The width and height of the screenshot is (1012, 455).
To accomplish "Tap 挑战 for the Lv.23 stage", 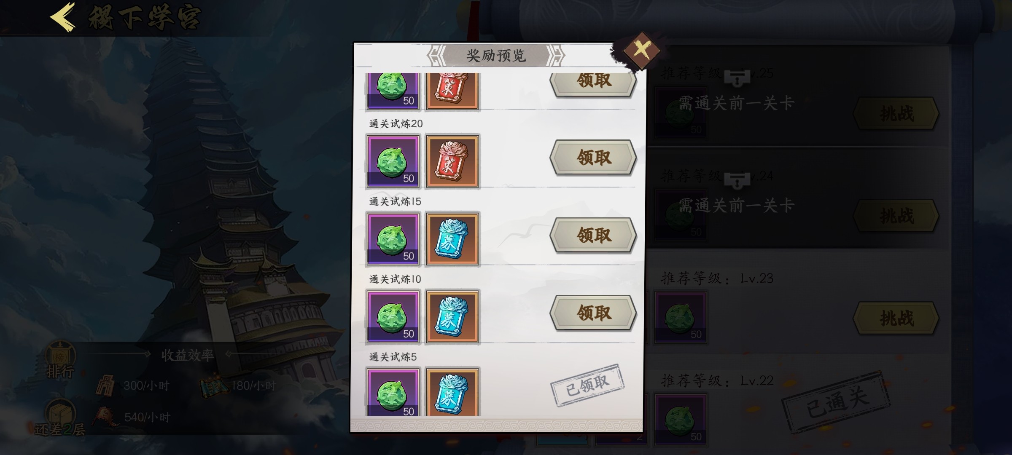I will (x=896, y=318).
